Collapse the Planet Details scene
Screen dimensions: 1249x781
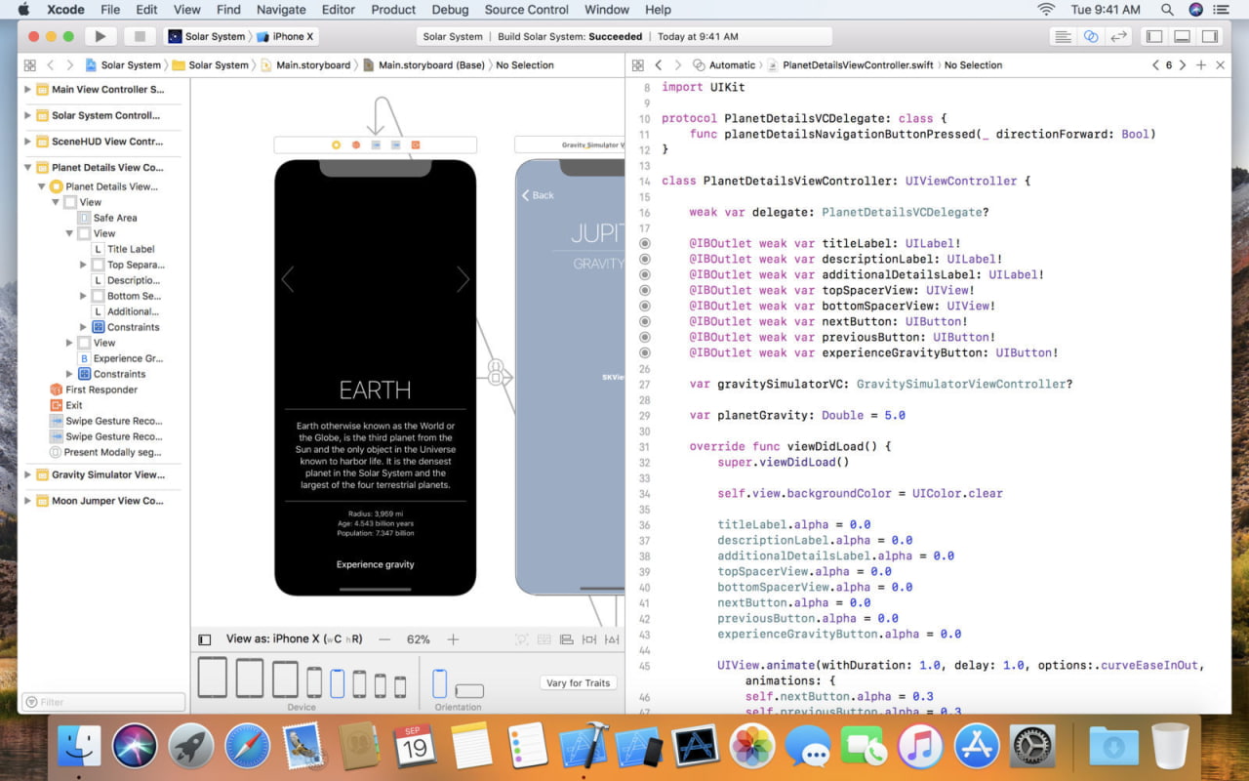27,167
